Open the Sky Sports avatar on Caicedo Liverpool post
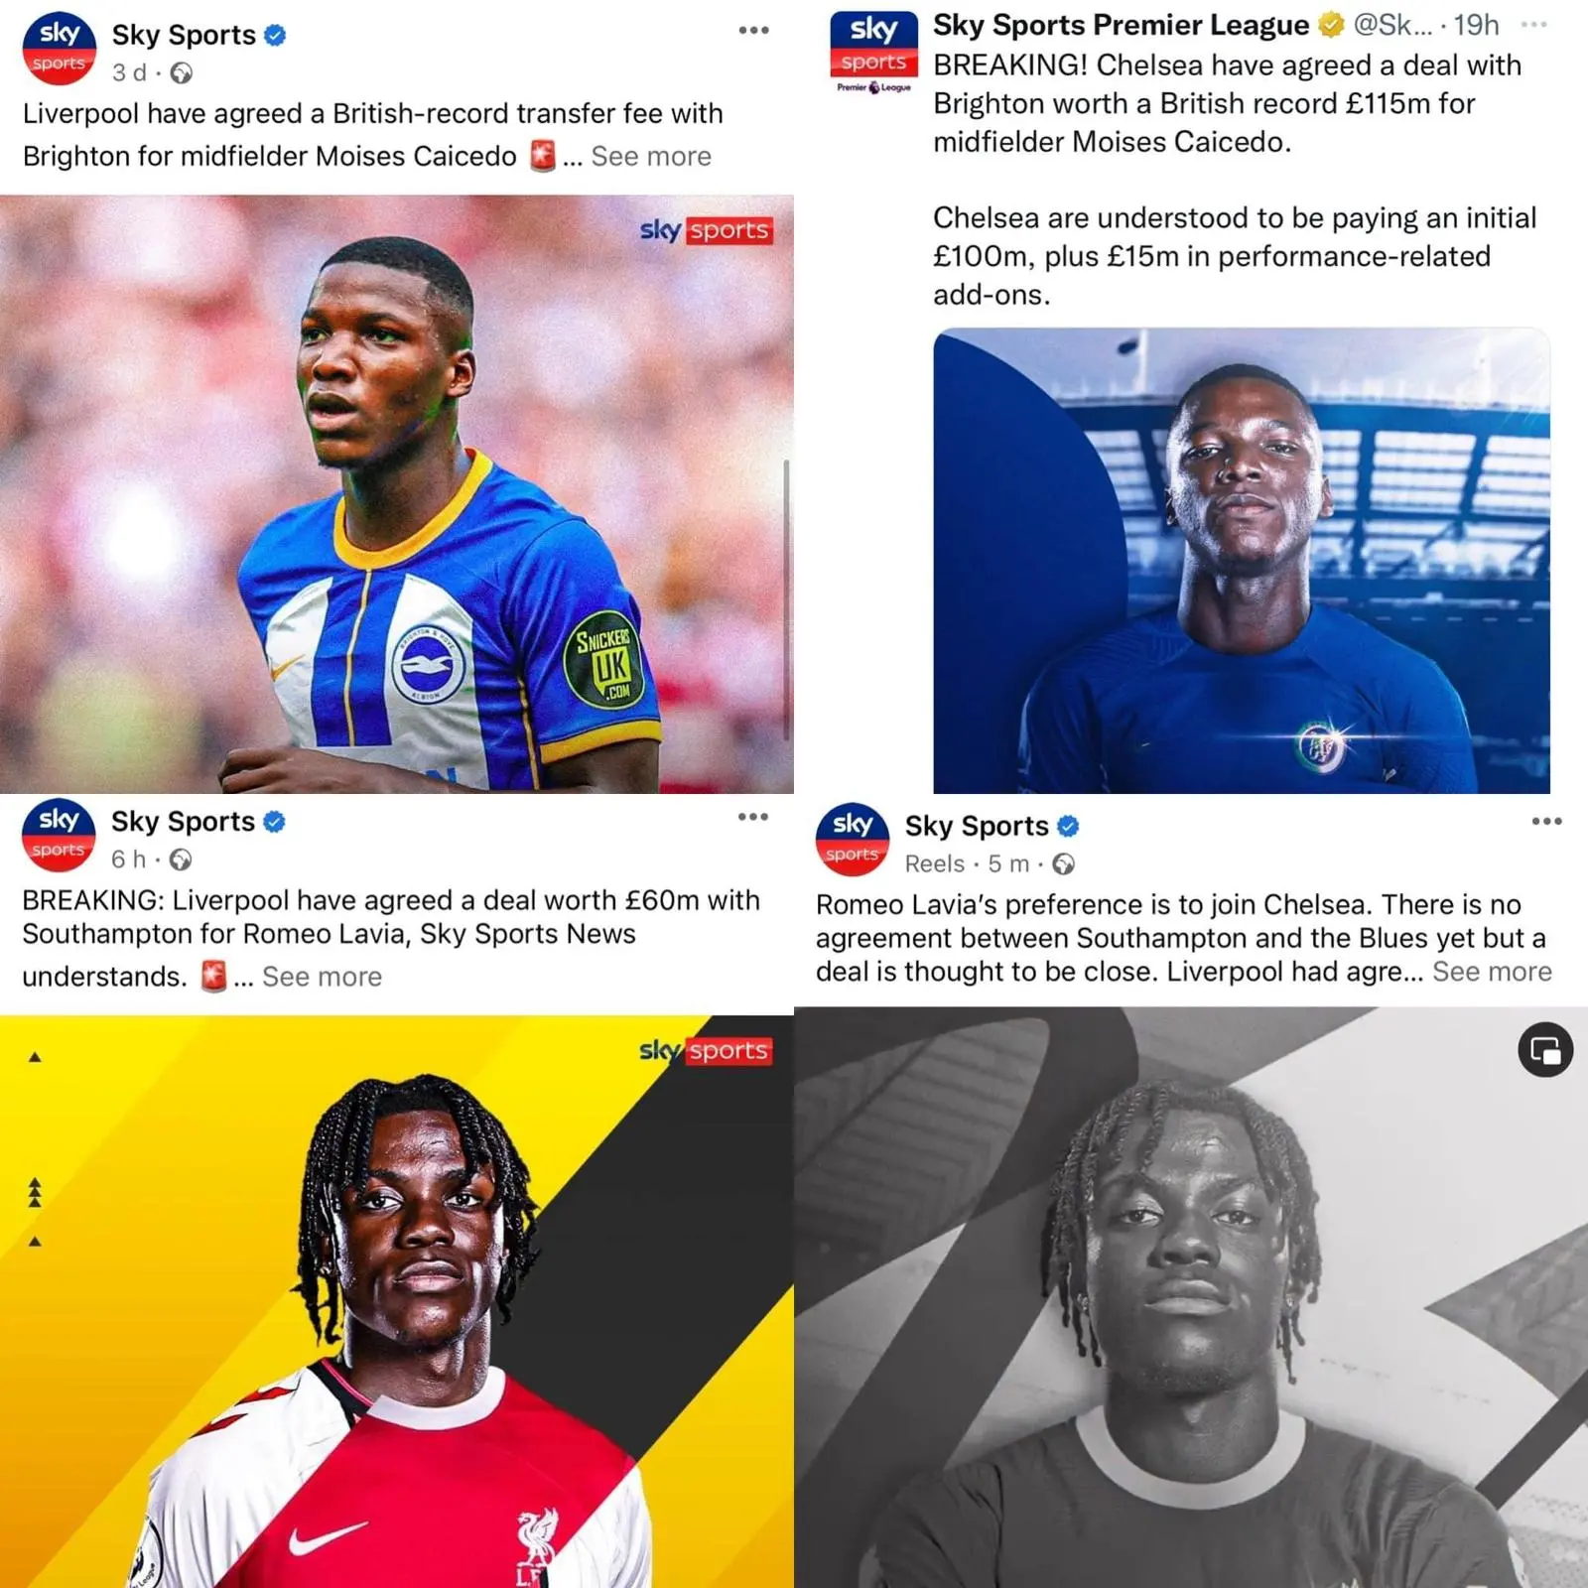The image size is (1588, 1588). [x=60, y=49]
